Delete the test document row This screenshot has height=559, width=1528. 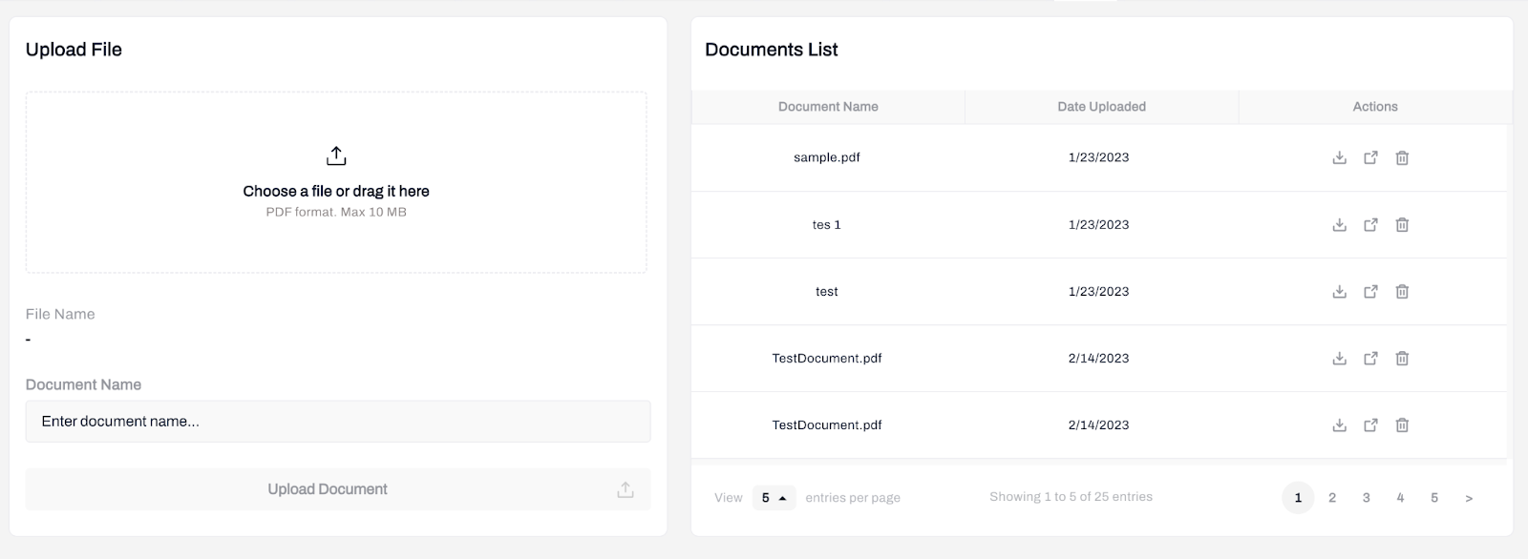(1402, 291)
